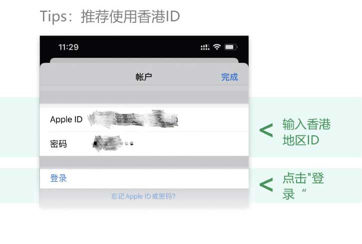362x244 pixels.
Task: Click the 密码 row label
Action: [x=58, y=144]
